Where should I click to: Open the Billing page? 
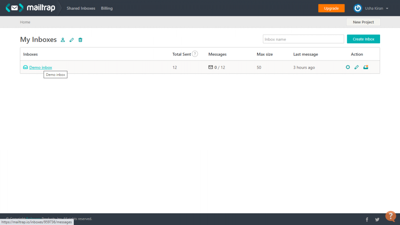click(107, 8)
